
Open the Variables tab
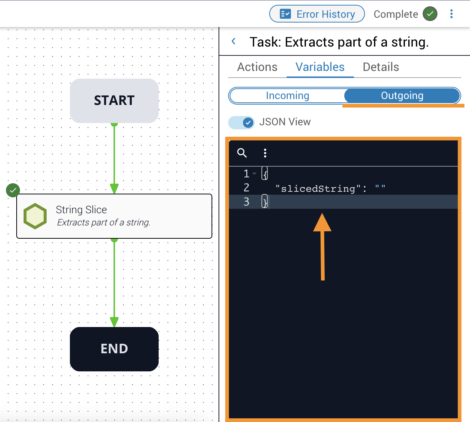(320, 67)
